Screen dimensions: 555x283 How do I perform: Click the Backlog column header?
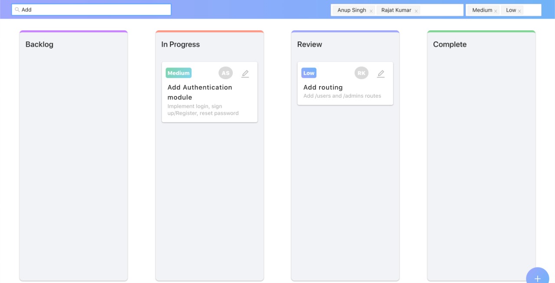39,44
